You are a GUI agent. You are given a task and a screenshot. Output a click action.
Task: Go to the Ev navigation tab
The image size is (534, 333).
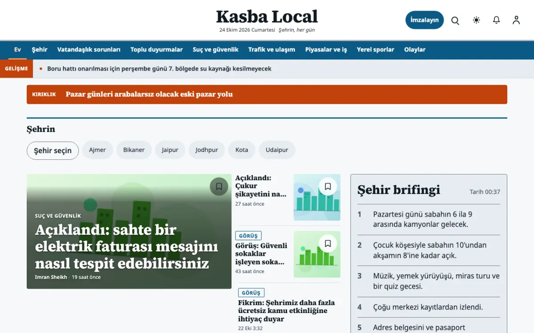(17, 50)
